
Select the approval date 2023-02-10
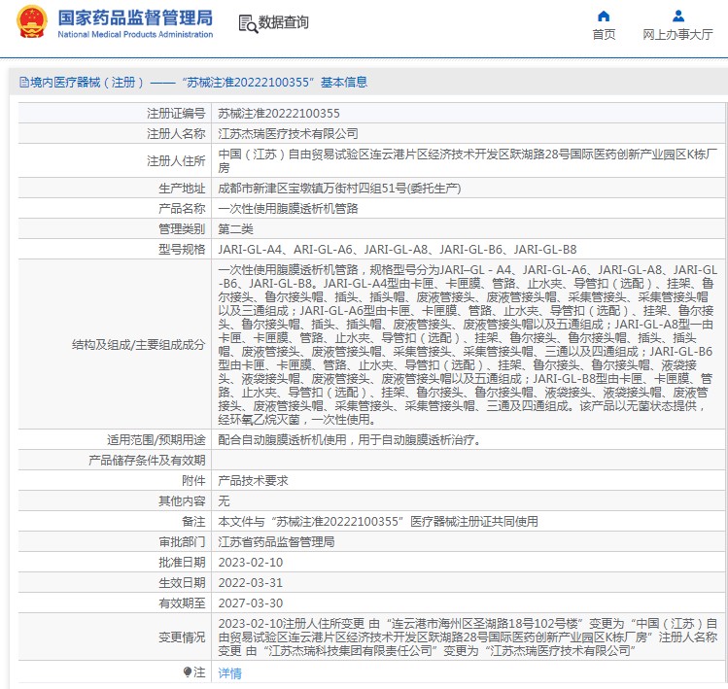click(251, 563)
